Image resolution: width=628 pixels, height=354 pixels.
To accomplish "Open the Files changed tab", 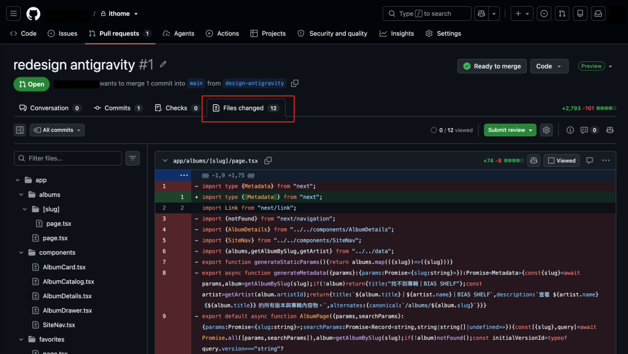I will [247, 108].
